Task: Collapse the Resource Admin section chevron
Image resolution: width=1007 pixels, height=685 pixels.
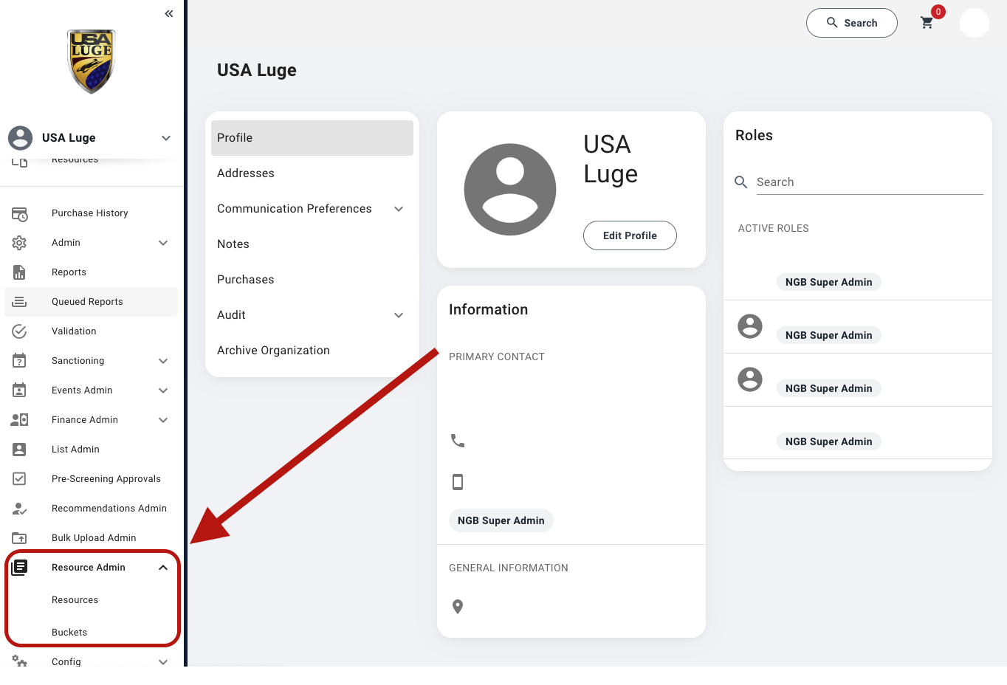Action: click(163, 568)
